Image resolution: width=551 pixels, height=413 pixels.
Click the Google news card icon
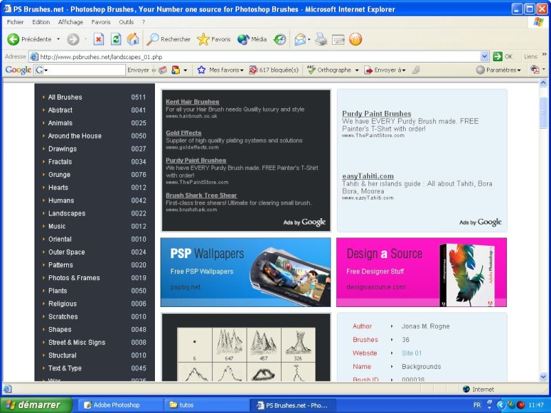click(x=163, y=70)
